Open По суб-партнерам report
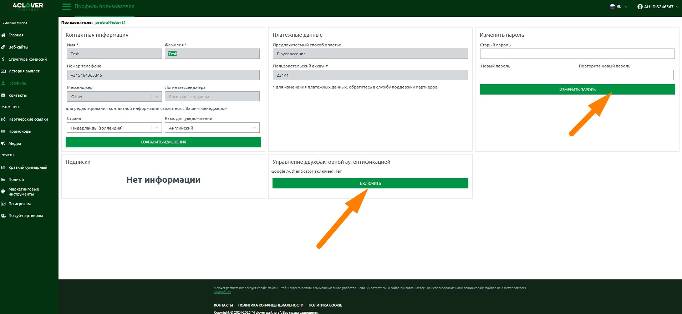The image size is (682, 314). (x=26, y=216)
